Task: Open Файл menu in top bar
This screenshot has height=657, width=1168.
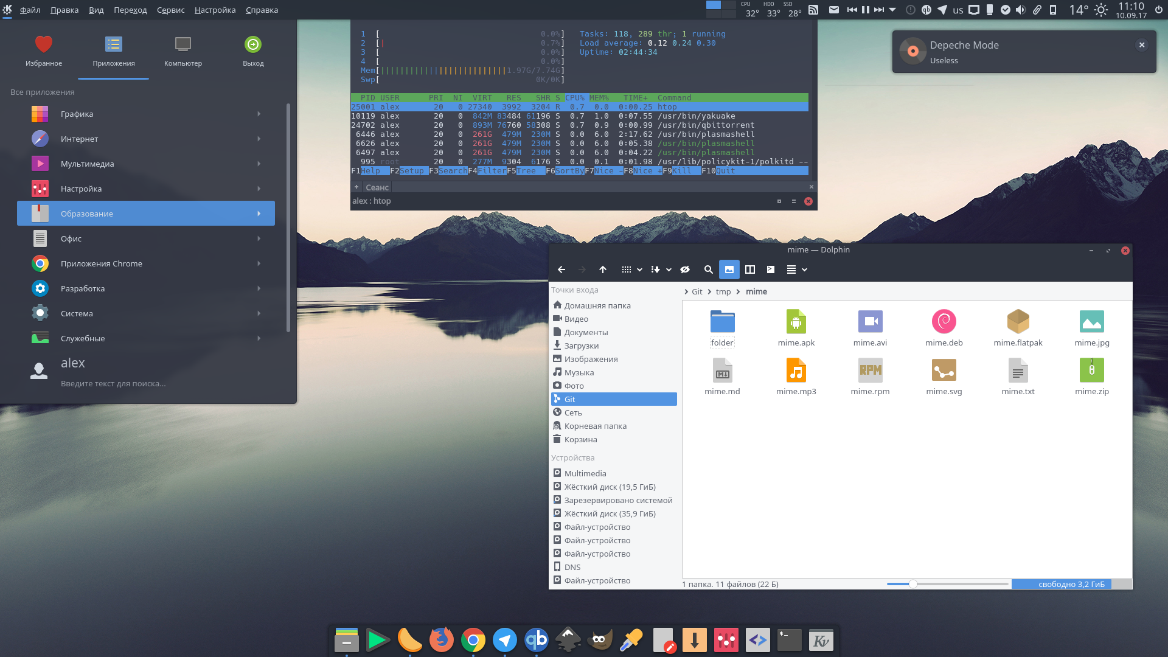Action: coord(30,10)
